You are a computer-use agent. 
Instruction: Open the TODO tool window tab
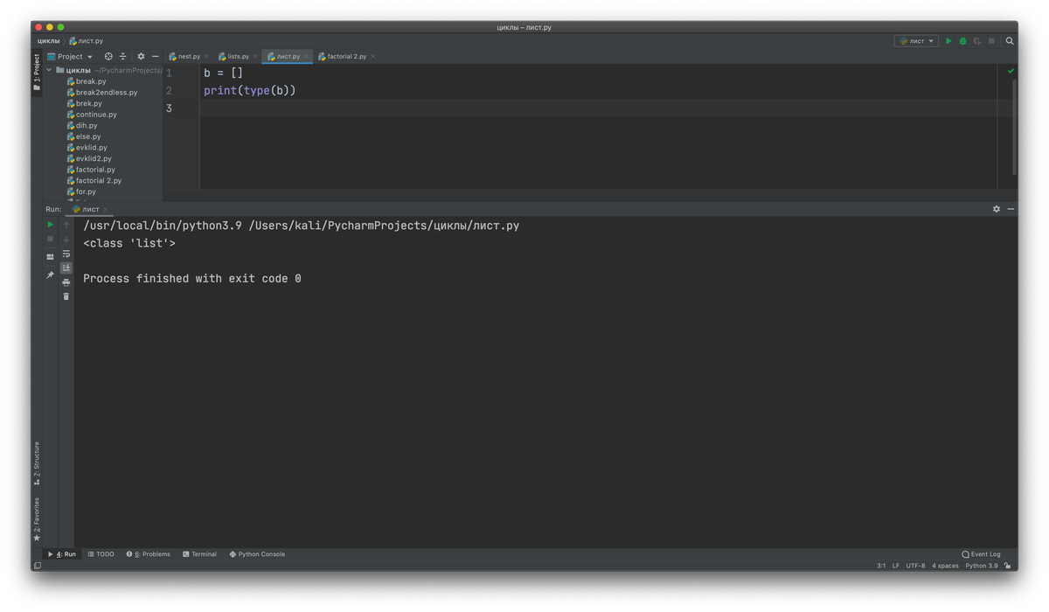(101, 554)
